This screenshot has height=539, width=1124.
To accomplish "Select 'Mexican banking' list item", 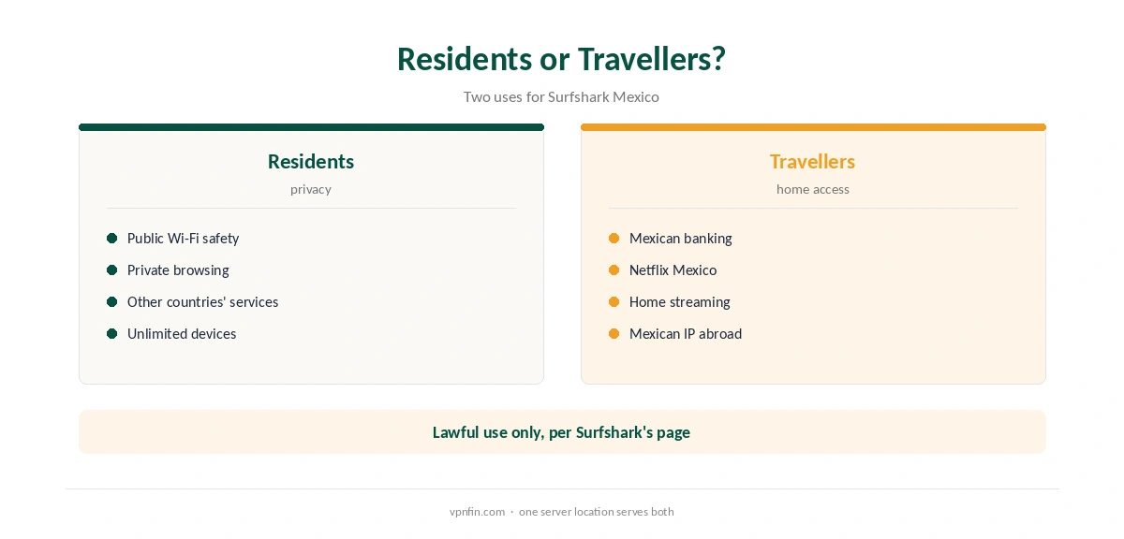I will click(680, 239).
